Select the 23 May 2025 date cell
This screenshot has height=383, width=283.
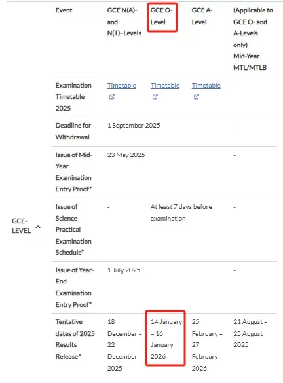click(126, 155)
